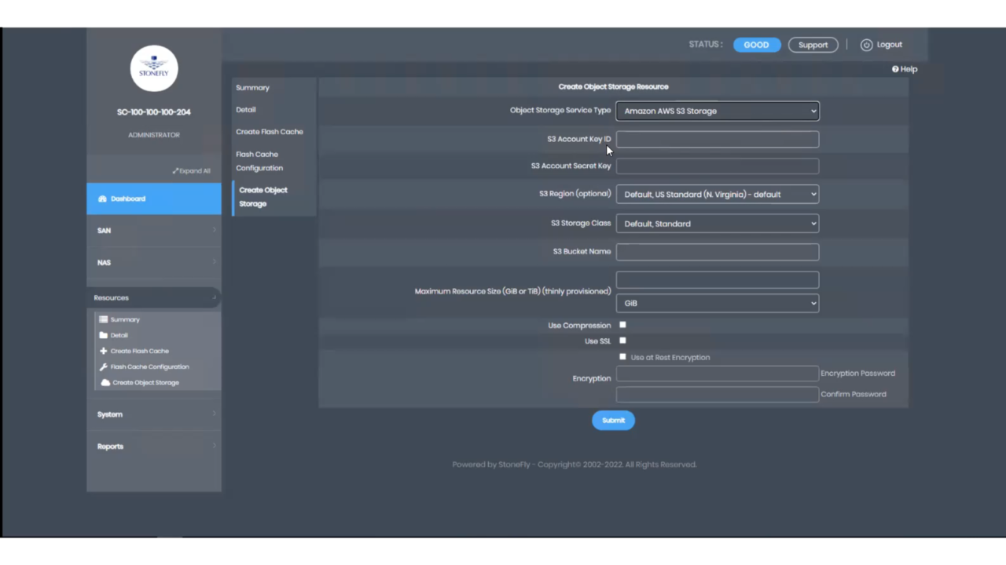The image size is (1006, 565).
Task: Open the Object Storage Service Type dropdown
Action: 717,111
